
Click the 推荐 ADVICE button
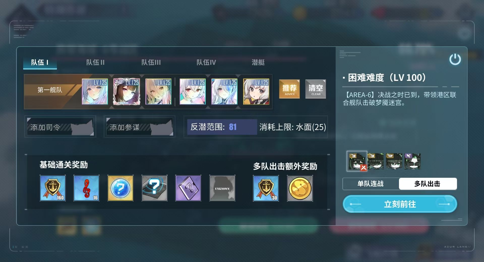tap(289, 89)
